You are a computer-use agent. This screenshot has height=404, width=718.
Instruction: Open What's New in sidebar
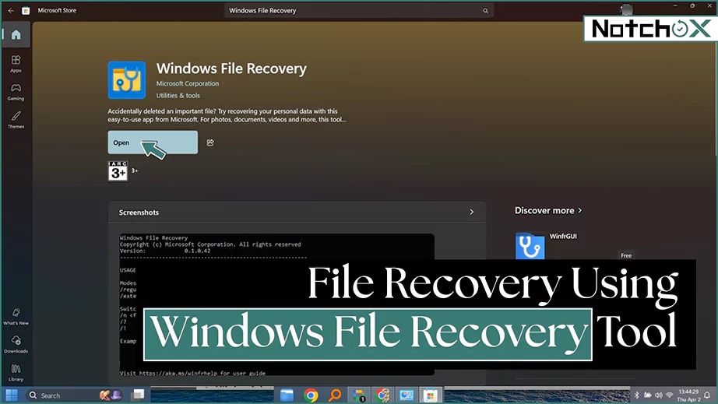pos(16,316)
